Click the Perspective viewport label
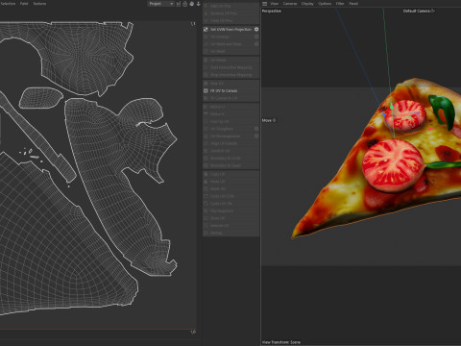The image size is (461, 346). [x=272, y=11]
